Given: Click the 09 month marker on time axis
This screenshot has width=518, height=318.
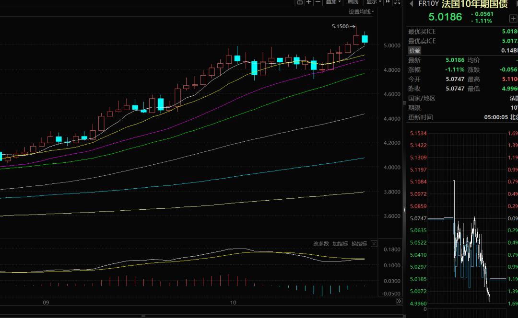Looking at the screenshot, I should [x=46, y=303].
